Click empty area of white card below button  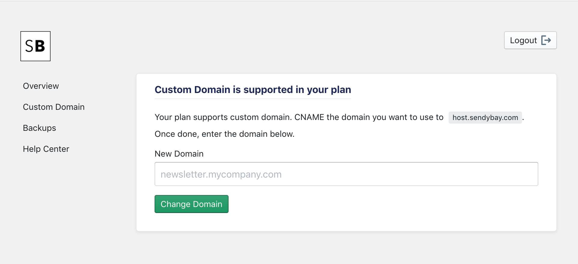pyautogui.click(x=346, y=222)
